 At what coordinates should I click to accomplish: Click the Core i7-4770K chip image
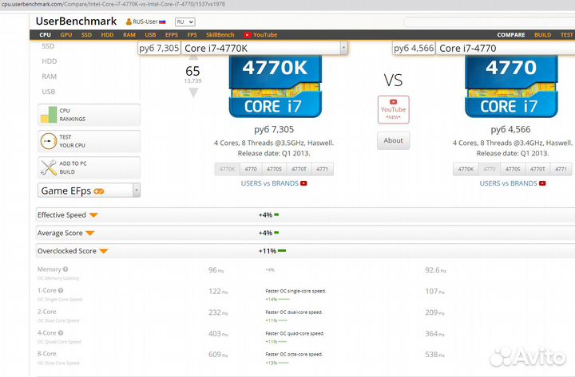tap(276, 86)
